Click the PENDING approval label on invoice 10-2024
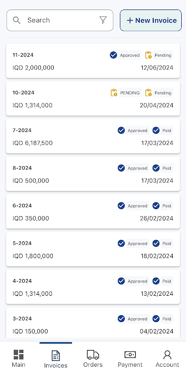The image size is (186, 381). [x=130, y=93]
